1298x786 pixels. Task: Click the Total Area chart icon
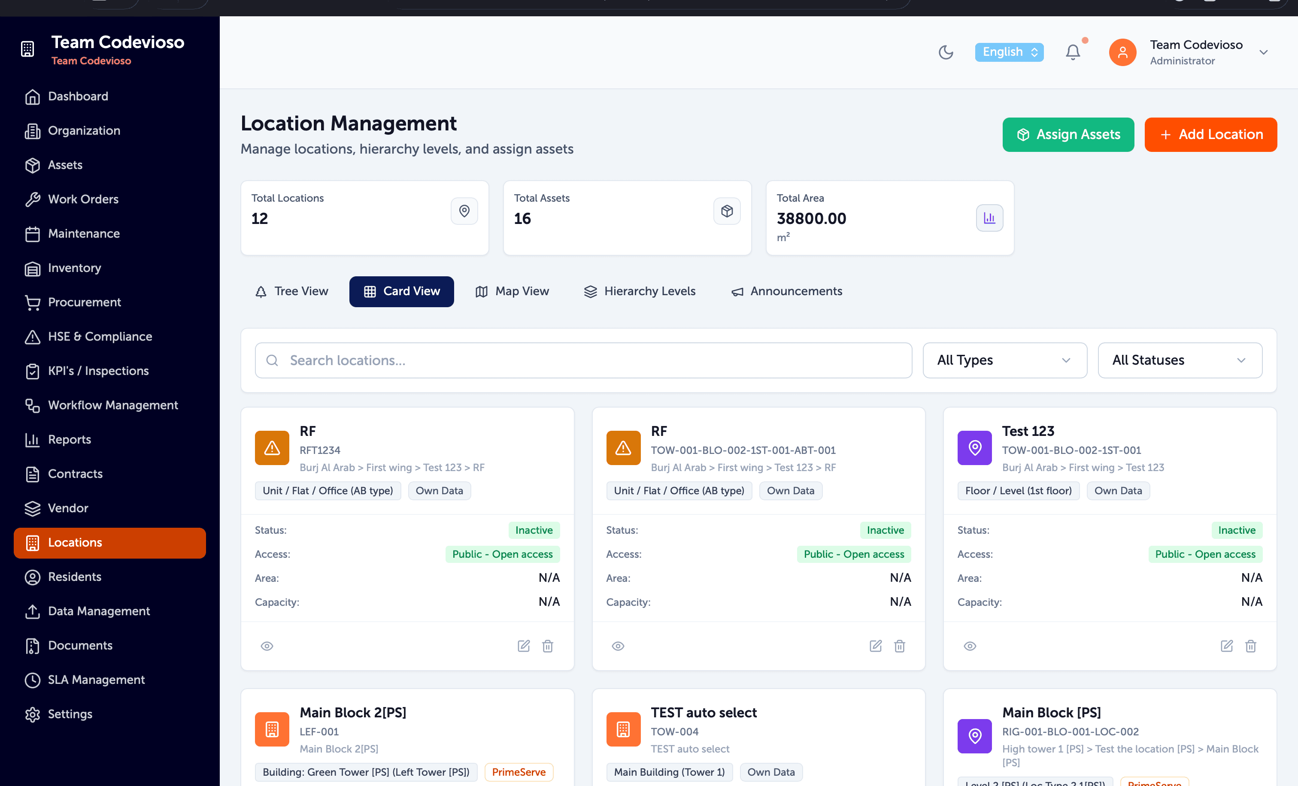click(x=989, y=218)
